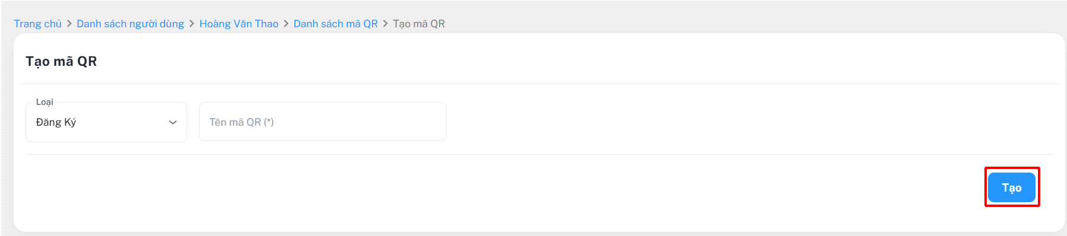This screenshot has height=236, width=1067.
Task: Return to Danh sách mã QR breadcrumb
Action: point(336,24)
